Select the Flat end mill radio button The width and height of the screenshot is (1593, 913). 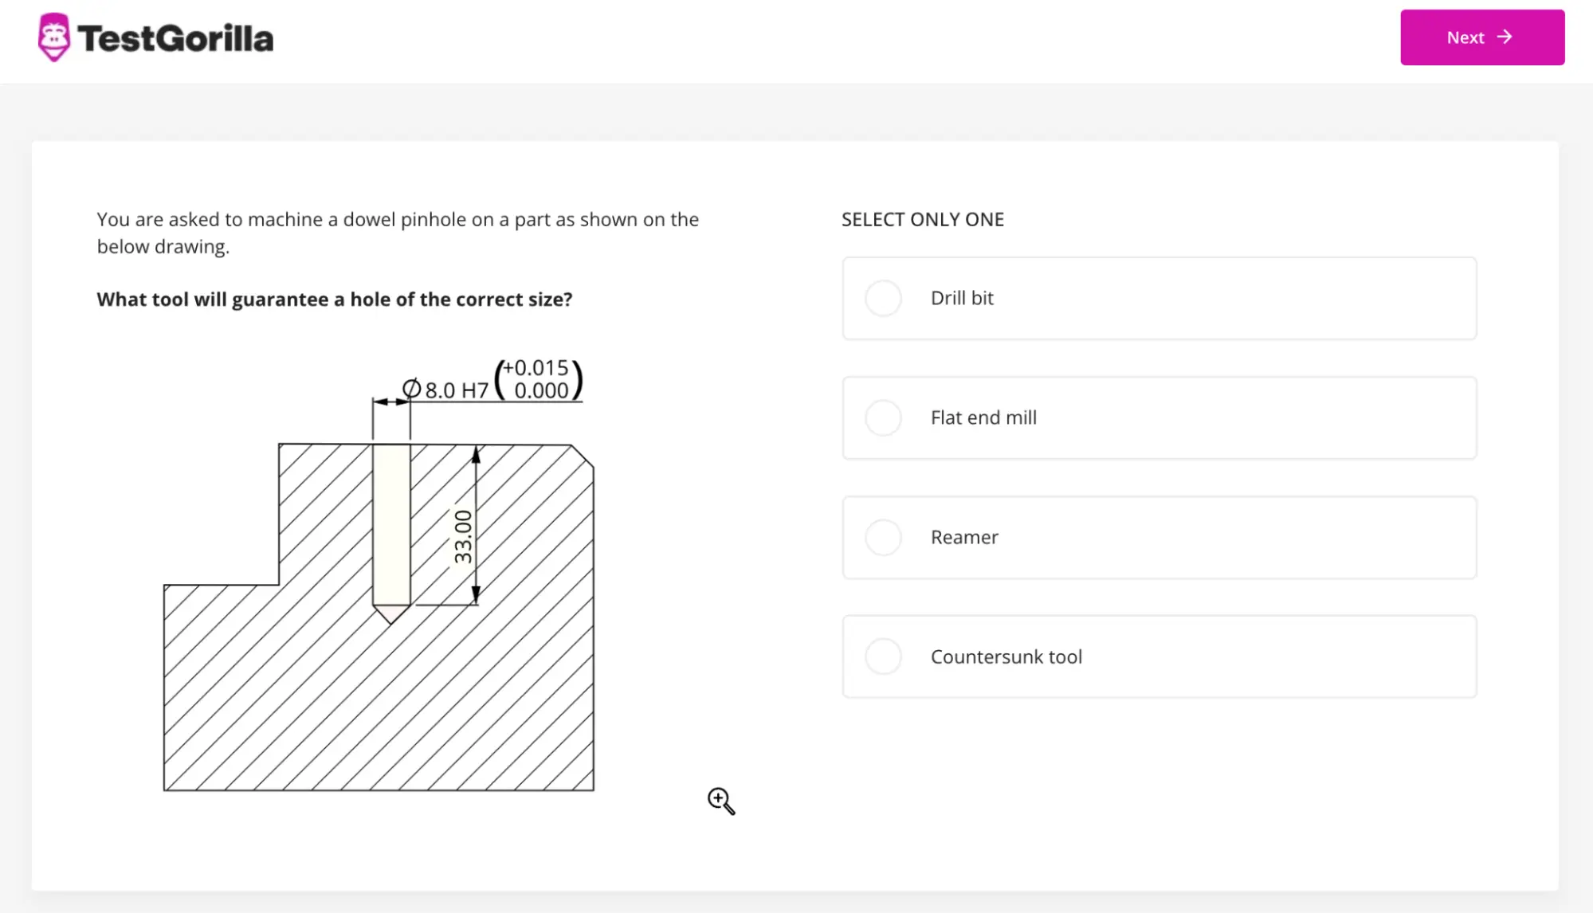tap(883, 417)
